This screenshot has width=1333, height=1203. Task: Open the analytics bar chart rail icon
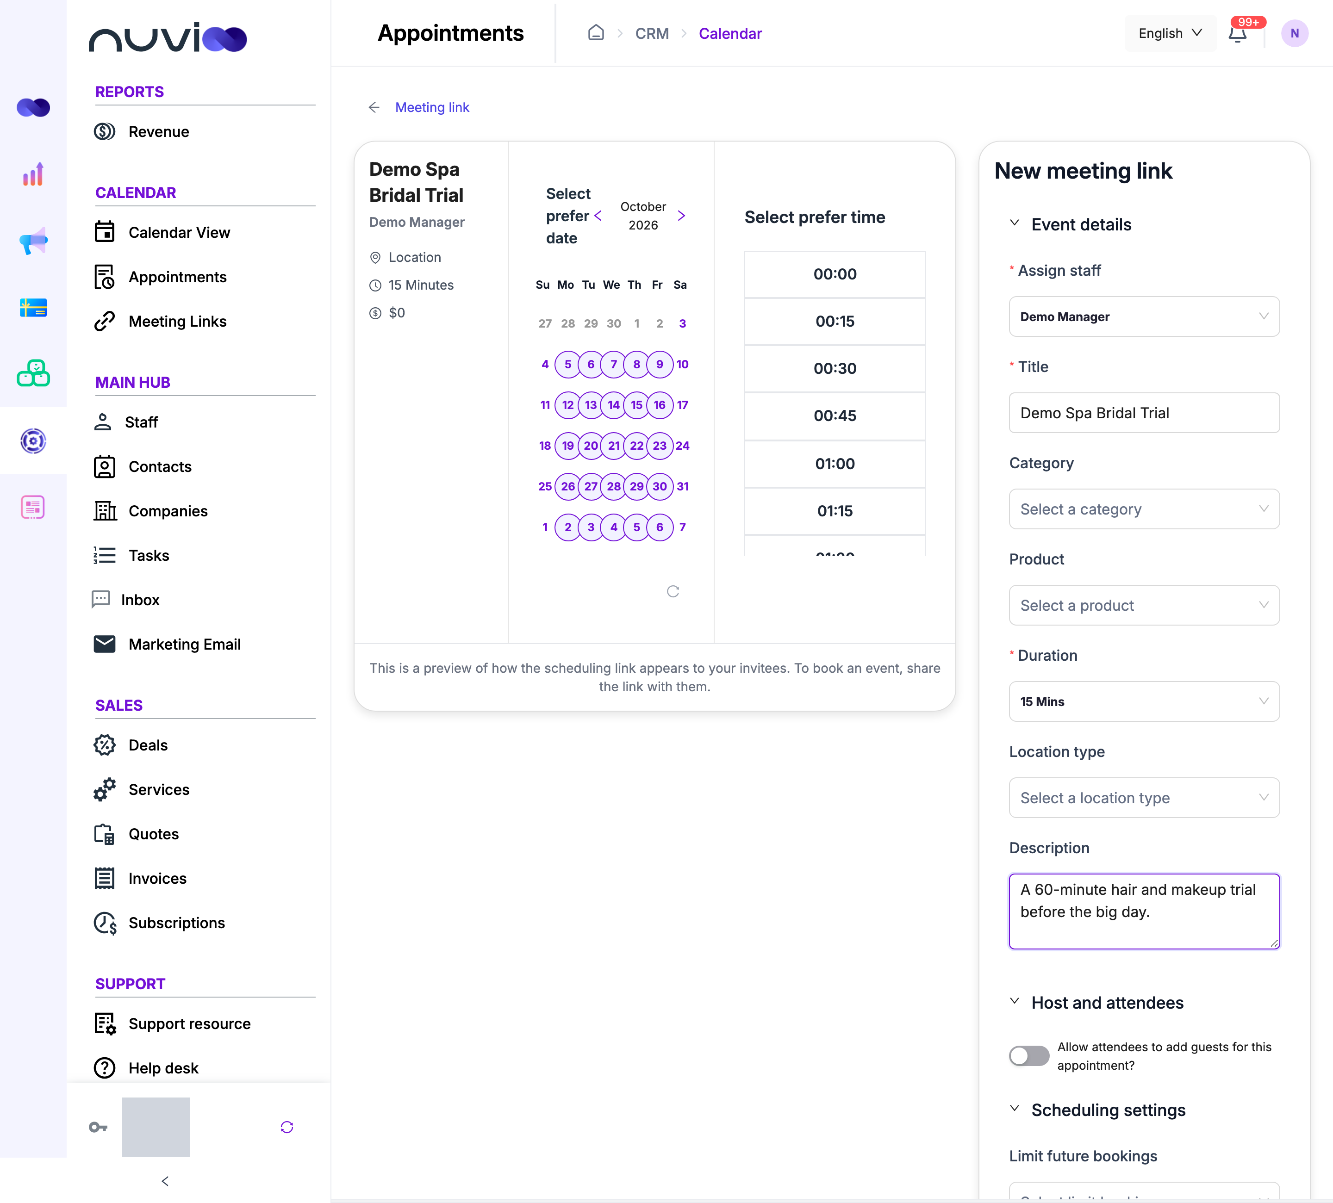click(33, 174)
